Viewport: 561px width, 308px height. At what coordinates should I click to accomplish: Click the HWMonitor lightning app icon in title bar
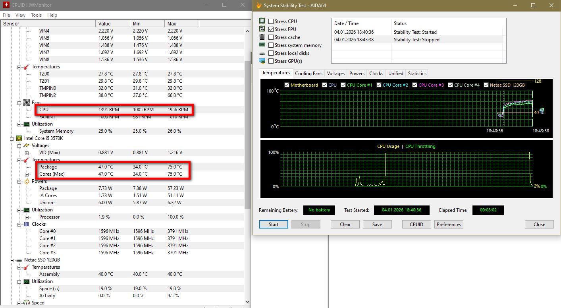6,5
